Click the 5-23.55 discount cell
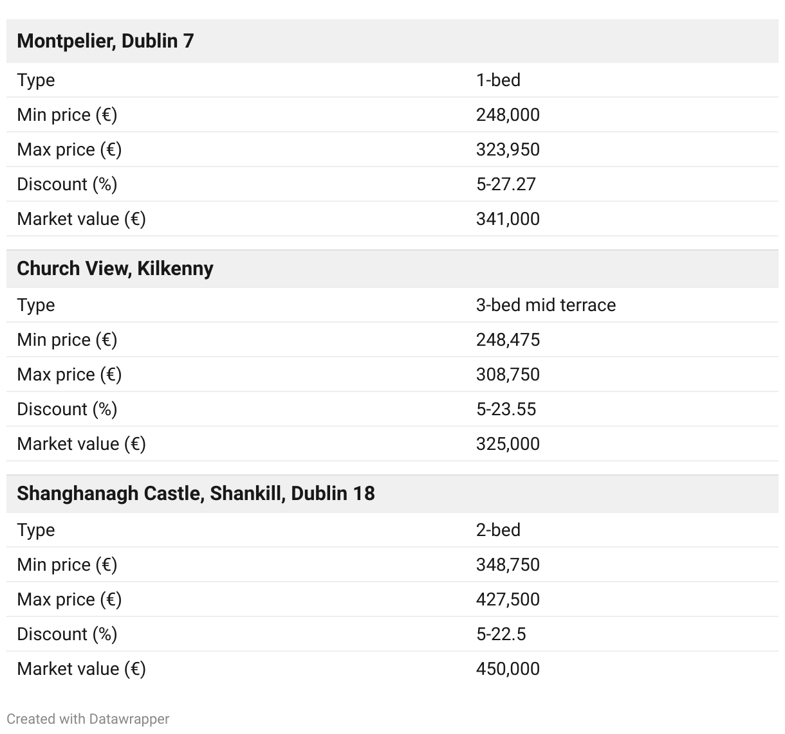The image size is (785, 734). [x=506, y=409]
